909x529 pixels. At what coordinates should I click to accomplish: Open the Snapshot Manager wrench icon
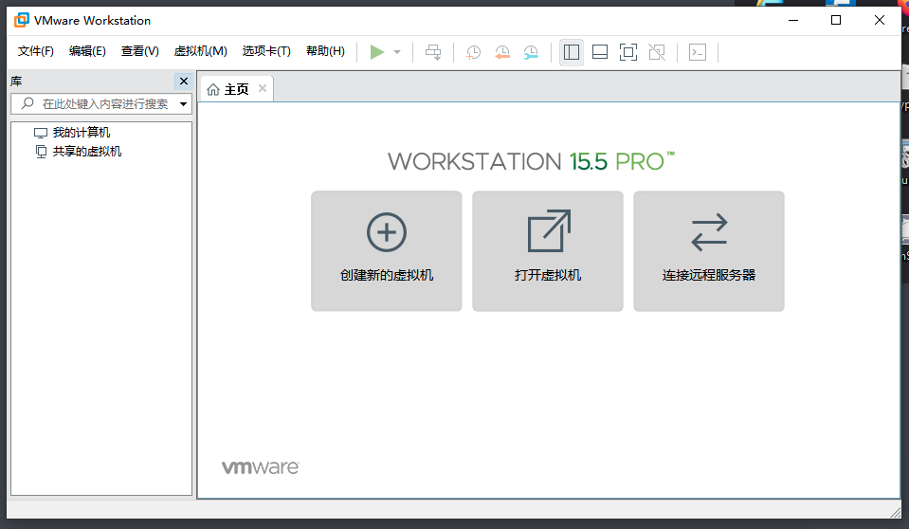pyautogui.click(x=531, y=52)
